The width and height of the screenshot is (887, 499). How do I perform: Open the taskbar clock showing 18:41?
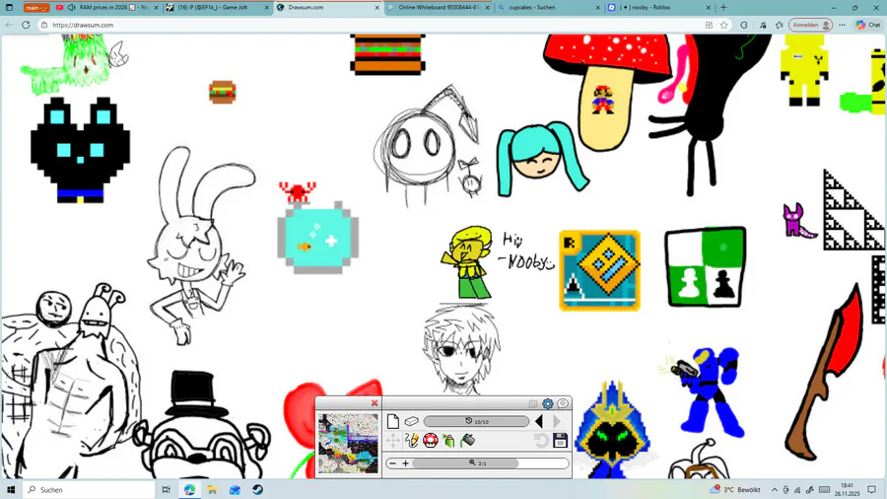click(847, 489)
